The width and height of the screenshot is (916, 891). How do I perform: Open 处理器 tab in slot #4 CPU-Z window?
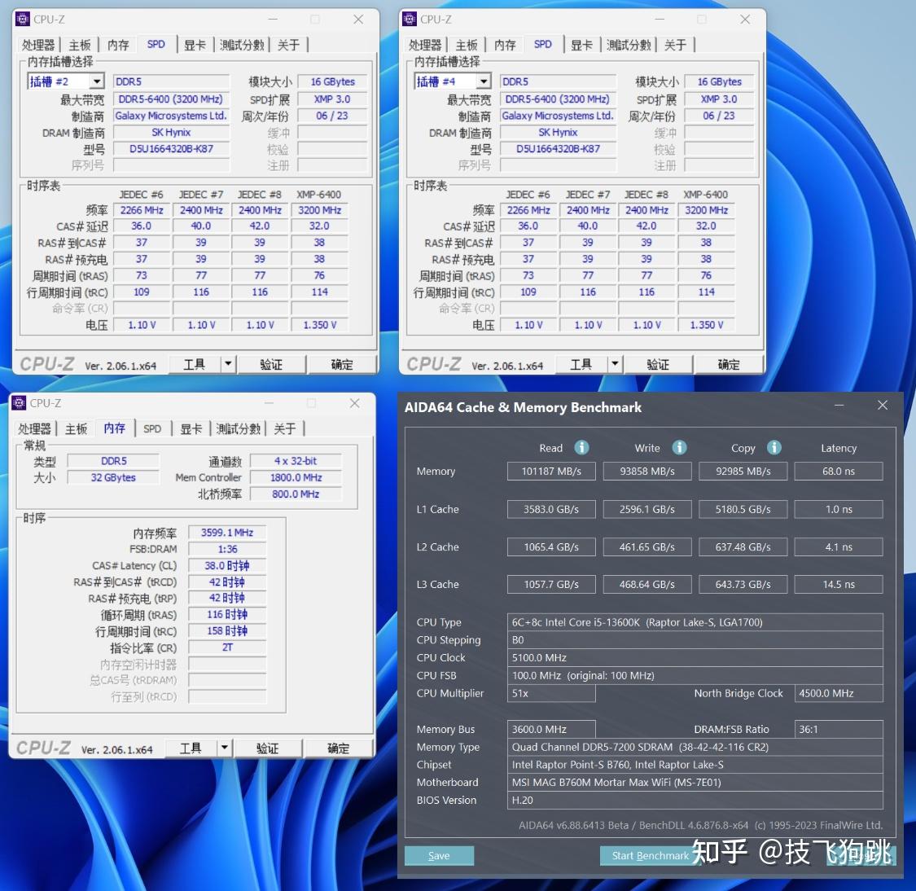point(424,45)
